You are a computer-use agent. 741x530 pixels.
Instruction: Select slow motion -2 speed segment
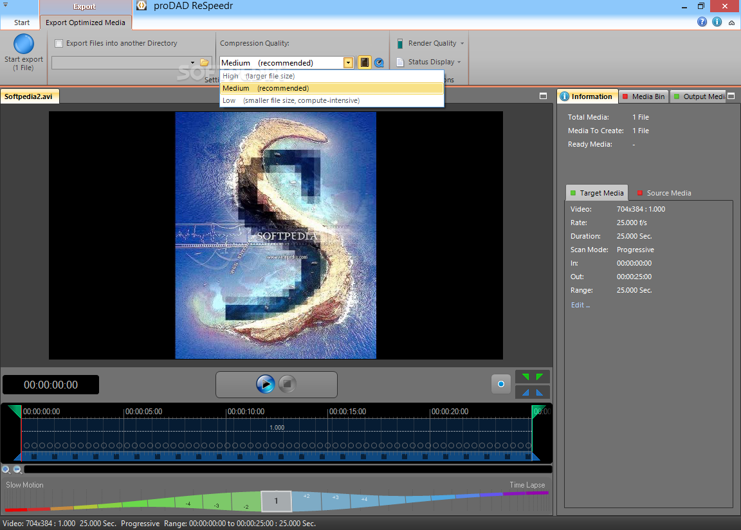246,502
